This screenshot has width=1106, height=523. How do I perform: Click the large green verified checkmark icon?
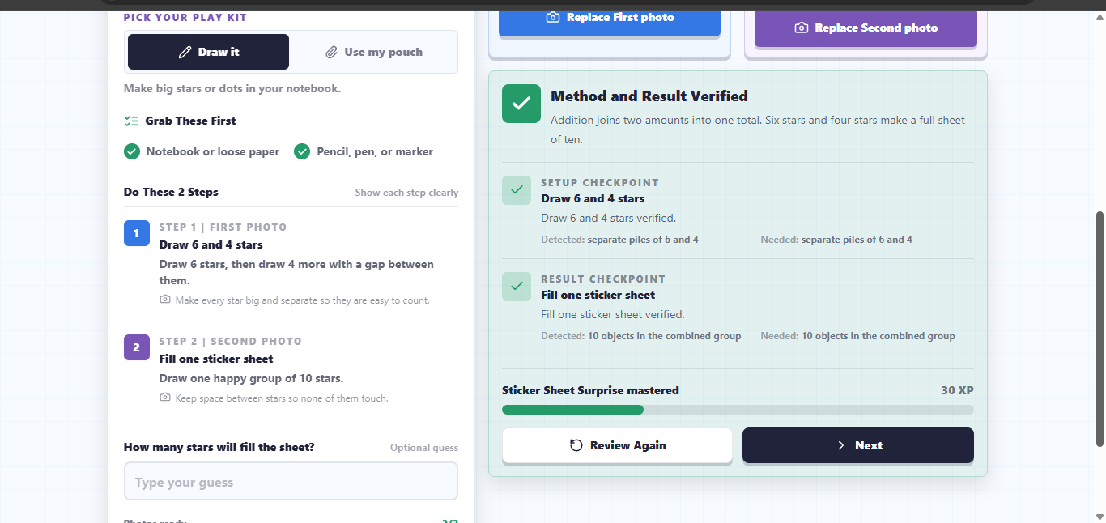(x=521, y=104)
